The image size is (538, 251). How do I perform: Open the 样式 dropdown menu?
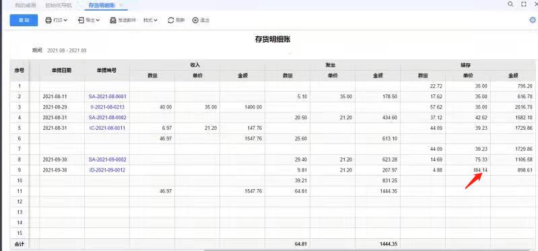click(x=150, y=20)
